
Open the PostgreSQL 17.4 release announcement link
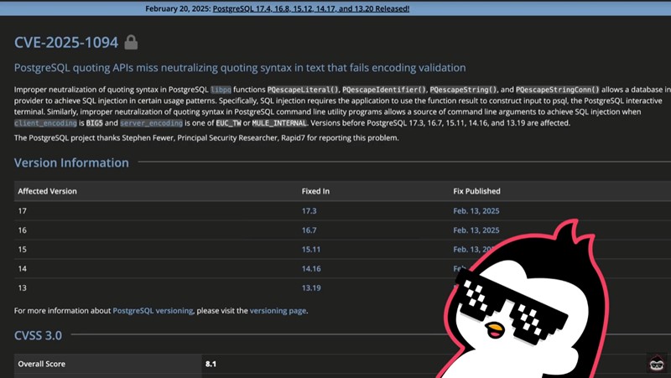(x=310, y=8)
